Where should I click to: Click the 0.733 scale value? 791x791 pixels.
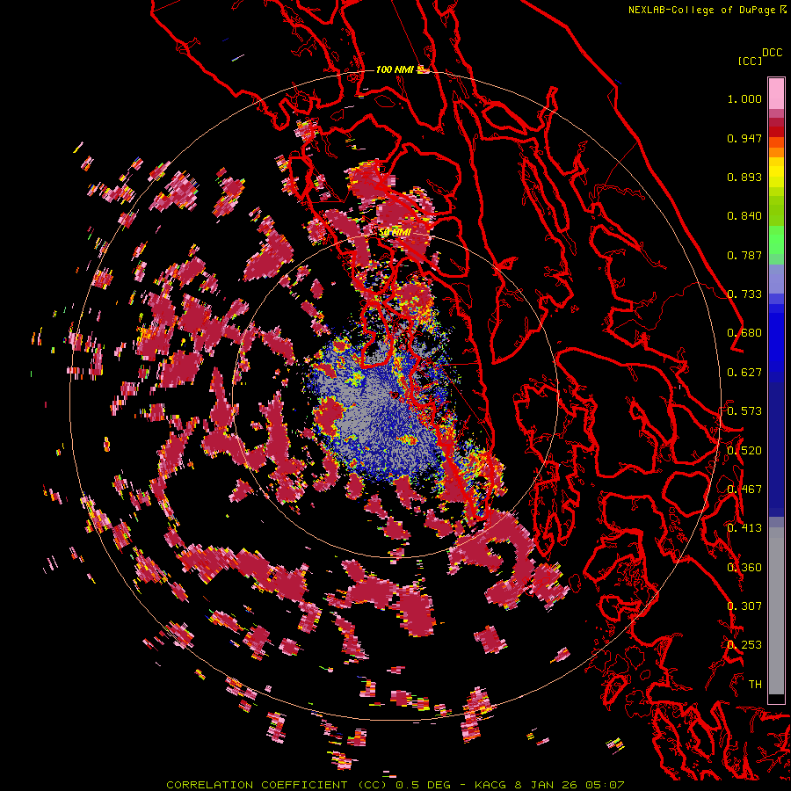(x=744, y=294)
